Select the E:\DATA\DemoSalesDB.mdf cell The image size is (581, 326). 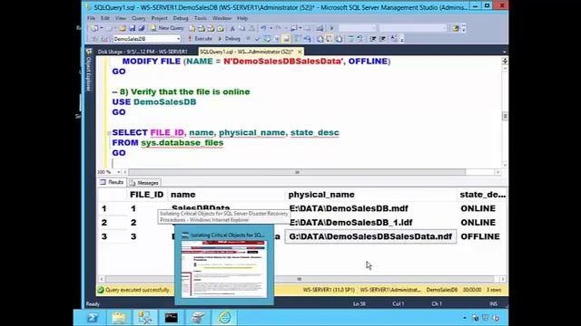(x=370, y=208)
